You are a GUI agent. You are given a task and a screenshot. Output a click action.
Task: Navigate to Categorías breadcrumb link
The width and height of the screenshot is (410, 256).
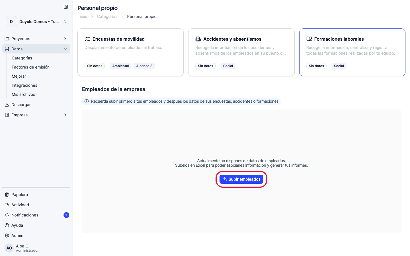(x=107, y=16)
